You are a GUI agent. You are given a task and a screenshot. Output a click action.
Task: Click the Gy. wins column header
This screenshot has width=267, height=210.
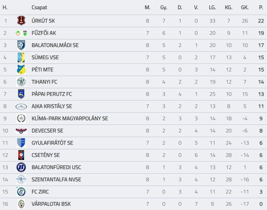164,7
